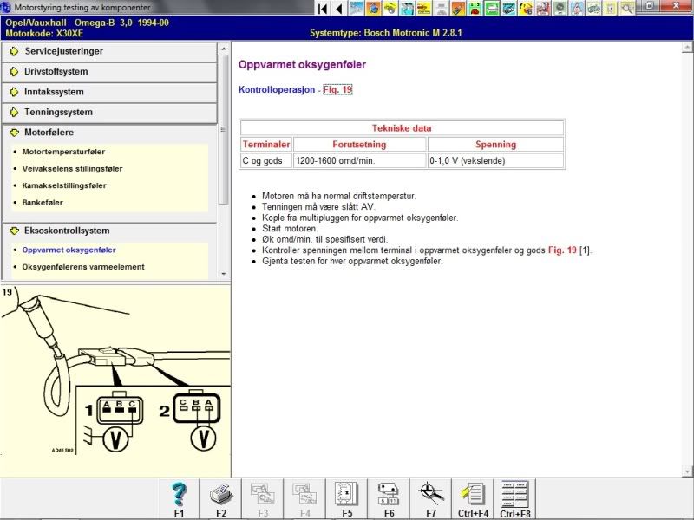Image resolution: width=694 pixels, height=520 pixels.
Task: Open the Ctrl+F8 table list icon
Action: pyautogui.click(x=515, y=495)
